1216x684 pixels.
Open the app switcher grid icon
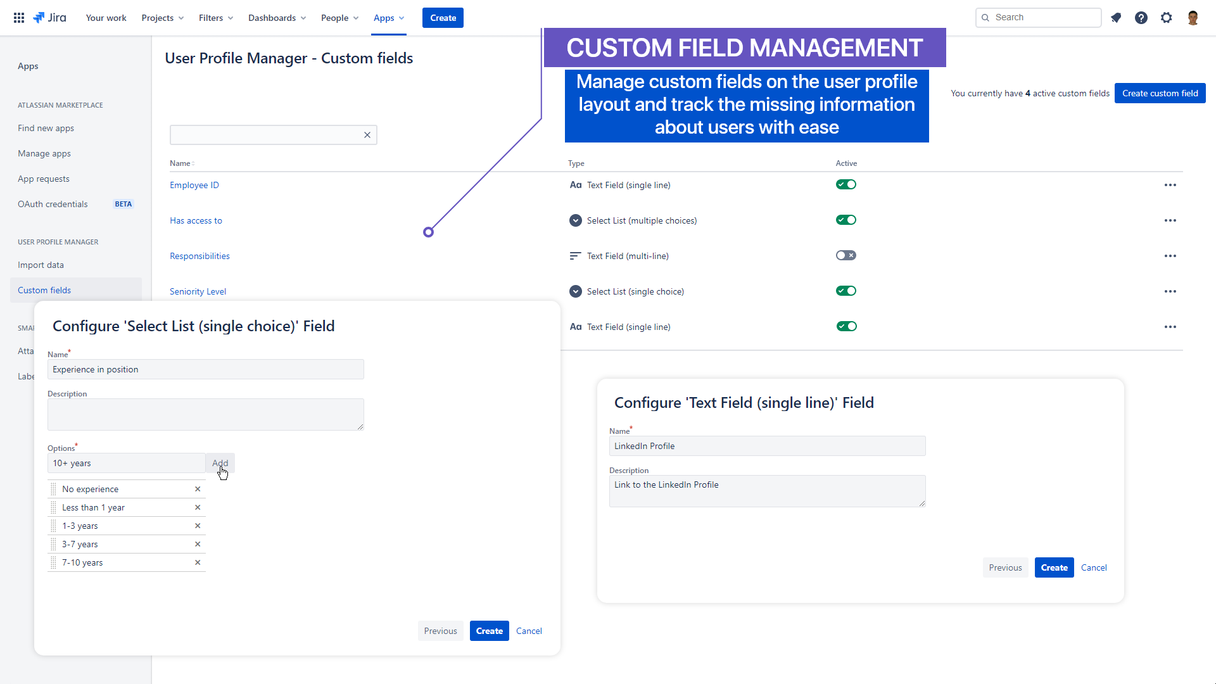pos(19,18)
